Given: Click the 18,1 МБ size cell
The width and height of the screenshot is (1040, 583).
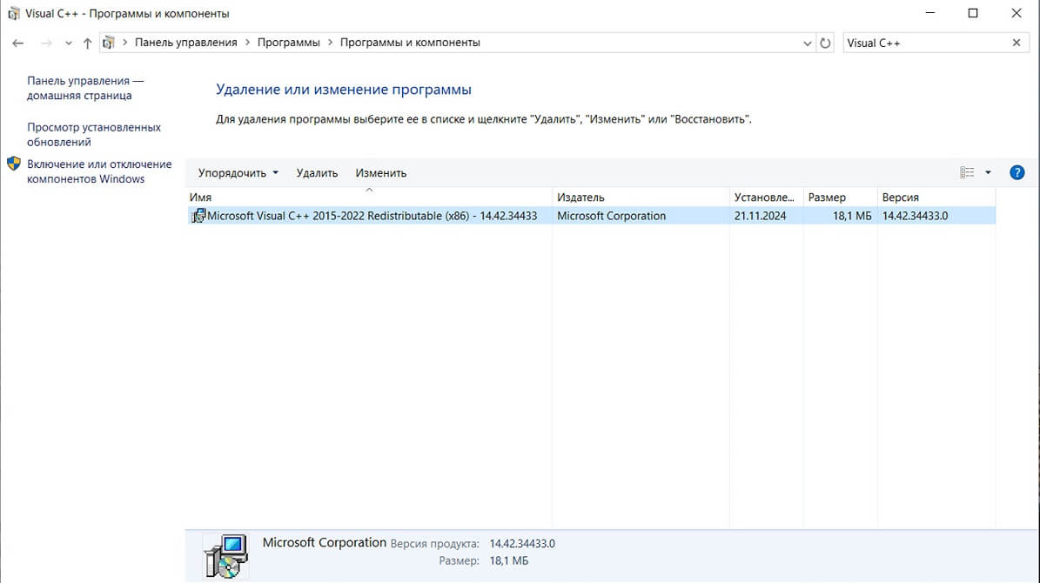Looking at the screenshot, I should (852, 216).
